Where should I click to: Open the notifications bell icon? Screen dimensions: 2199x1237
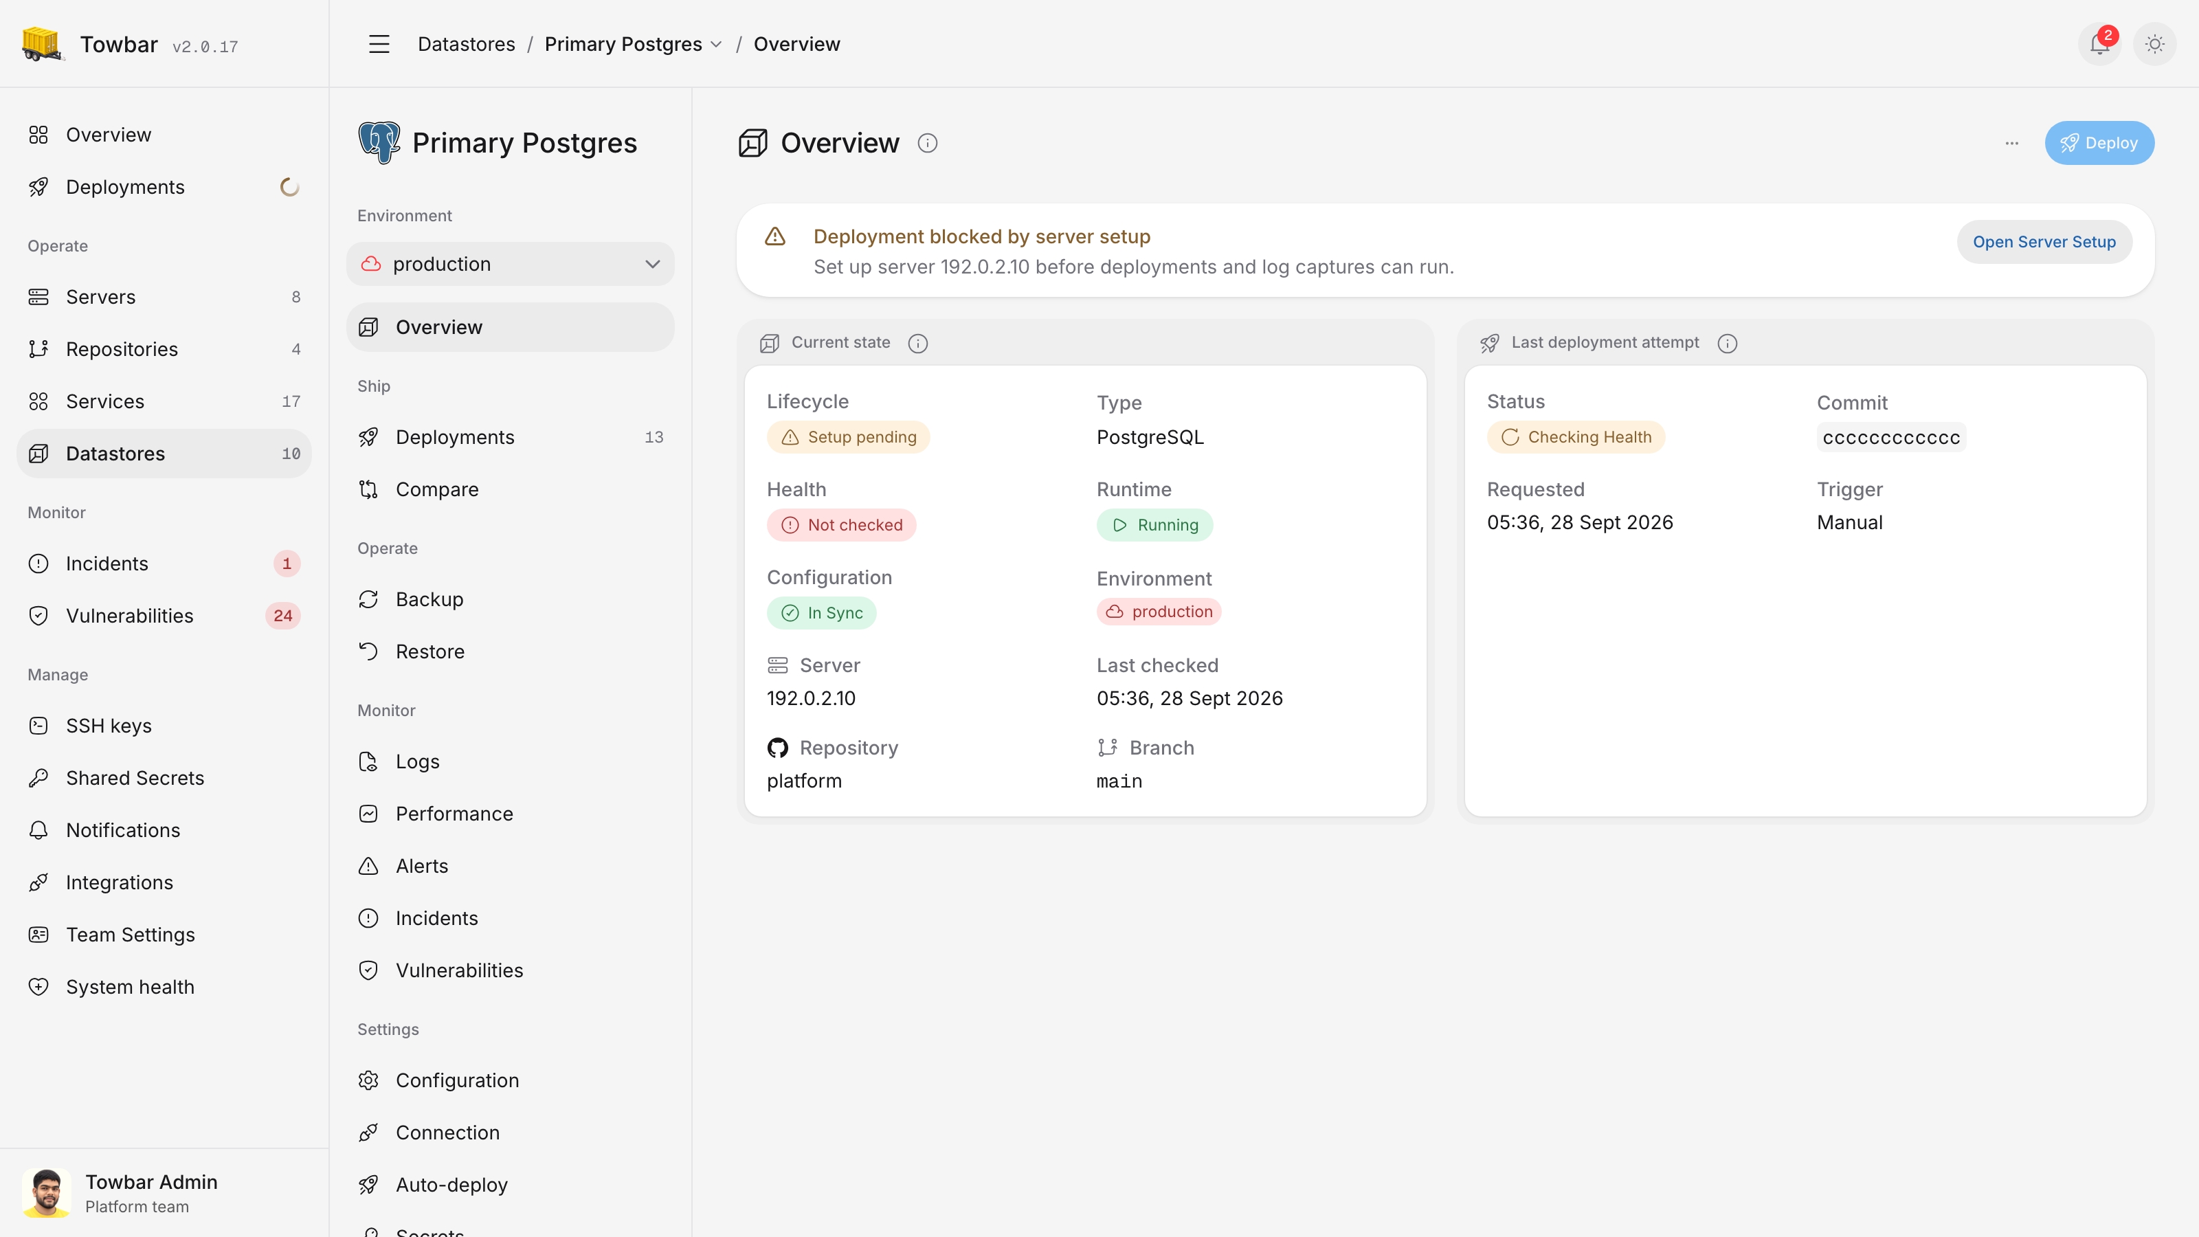pos(2099,43)
